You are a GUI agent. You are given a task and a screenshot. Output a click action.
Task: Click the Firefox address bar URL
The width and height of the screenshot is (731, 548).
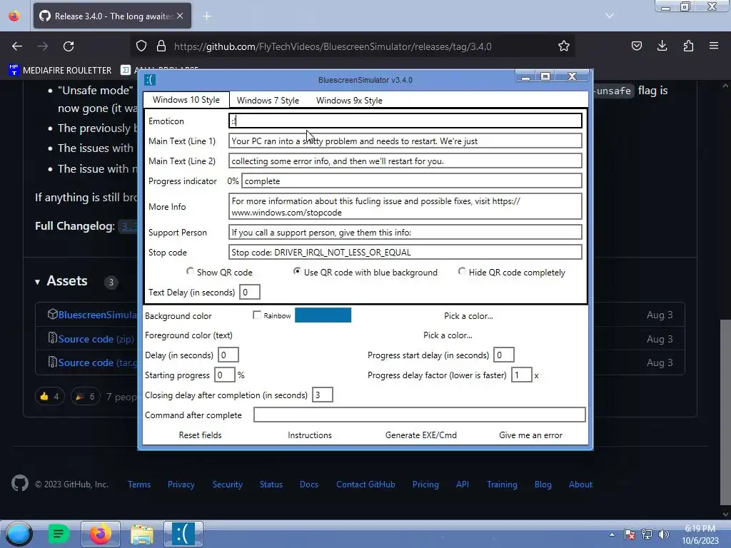pos(333,46)
